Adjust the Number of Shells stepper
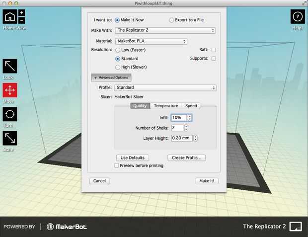Image resolution: width=308 pixels, height=237 pixels. (186, 128)
